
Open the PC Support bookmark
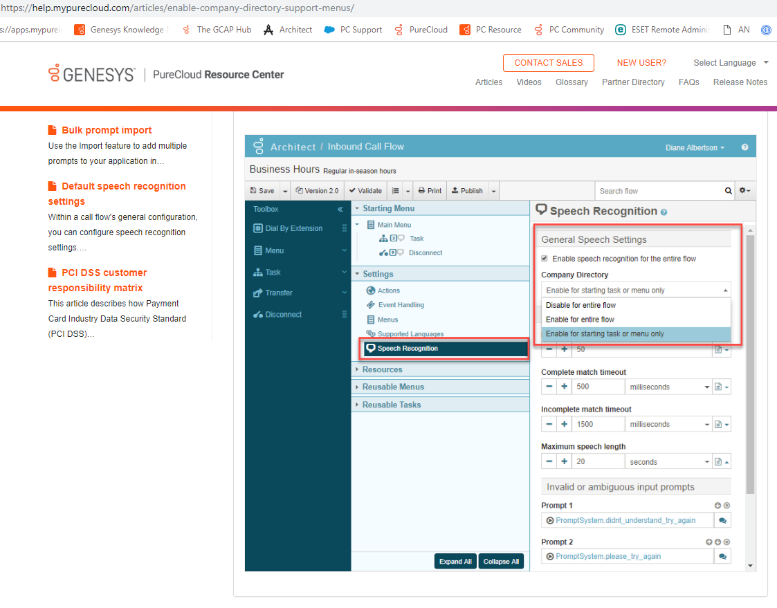pos(354,30)
